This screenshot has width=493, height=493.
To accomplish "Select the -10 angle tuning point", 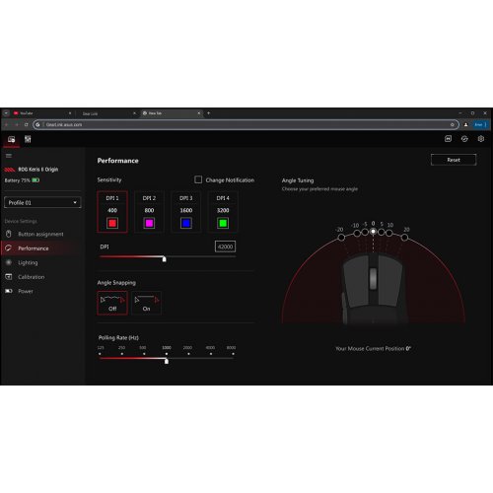I will coord(357,233).
